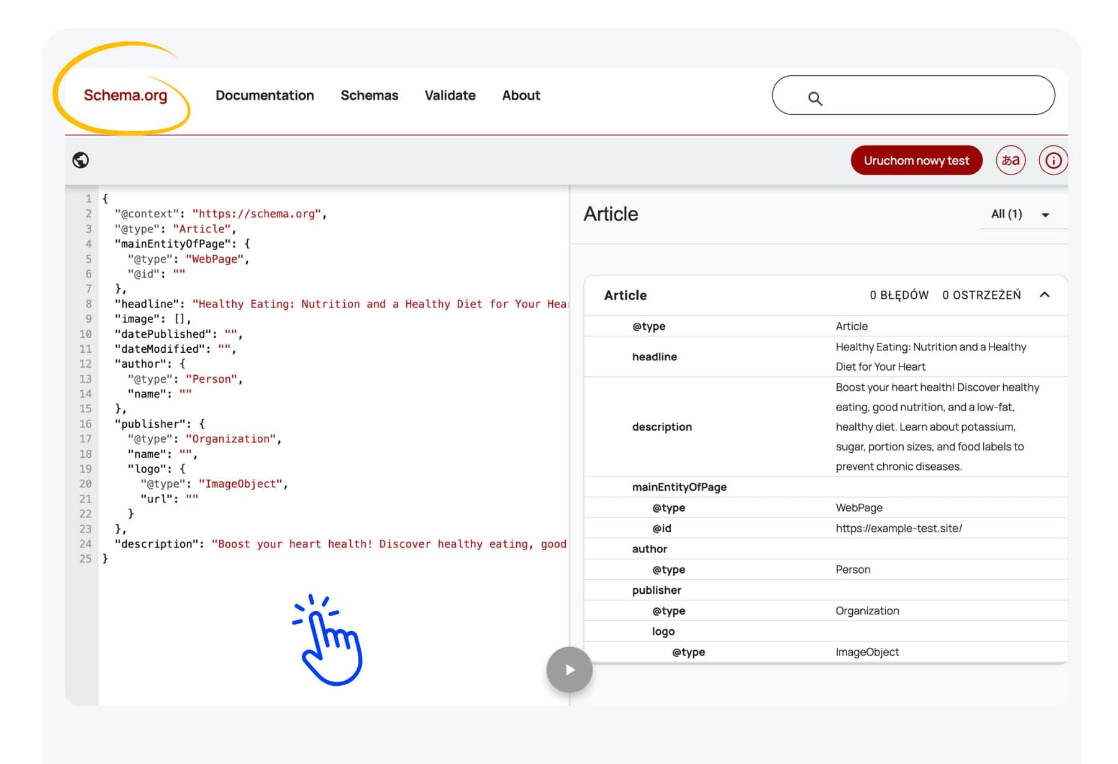
Task: Select the author row in results
Action: (x=825, y=548)
